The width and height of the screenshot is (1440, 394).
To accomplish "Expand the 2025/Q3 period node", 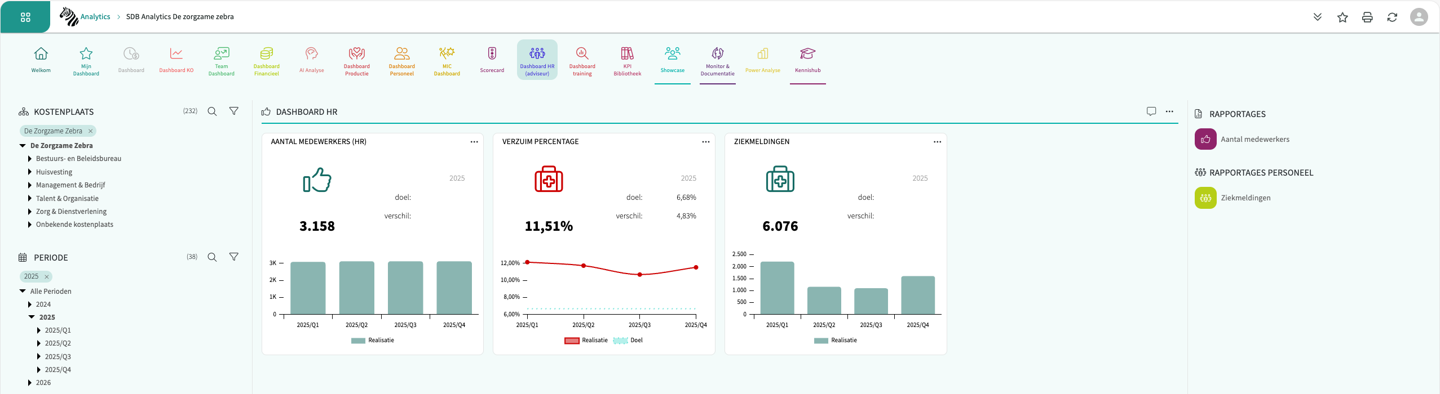I will tap(39, 357).
